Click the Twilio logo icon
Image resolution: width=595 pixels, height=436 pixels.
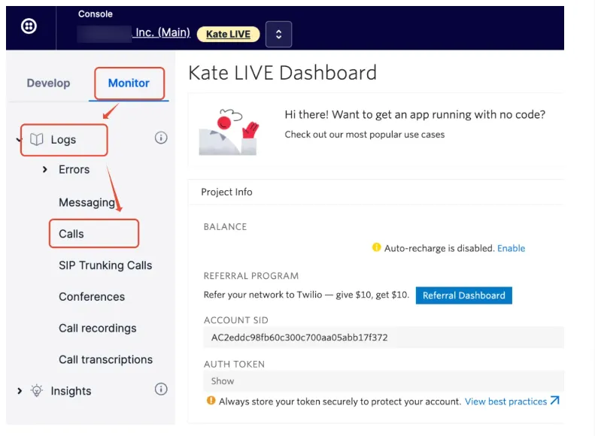pyautogui.click(x=29, y=26)
